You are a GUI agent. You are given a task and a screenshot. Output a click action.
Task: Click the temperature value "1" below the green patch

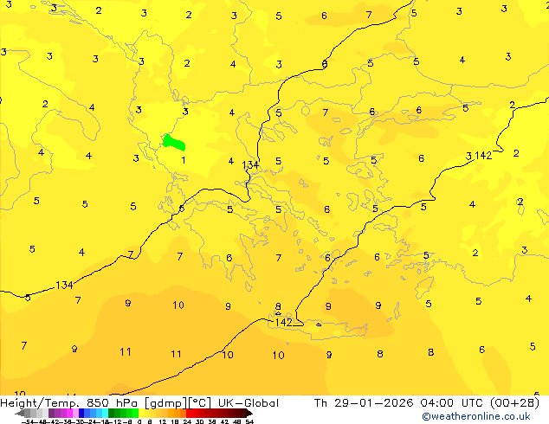[x=183, y=160]
